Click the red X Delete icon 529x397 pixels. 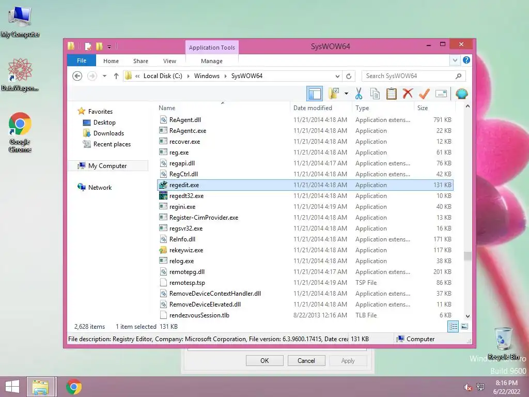tap(408, 94)
